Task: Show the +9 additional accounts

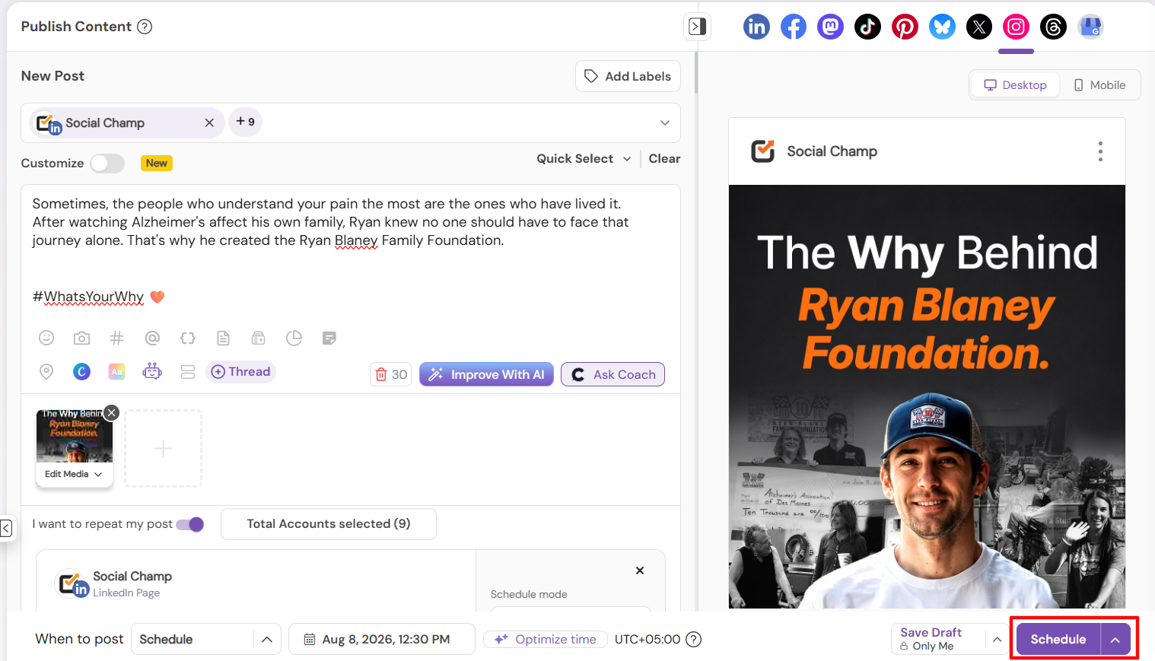Action: click(x=245, y=122)
